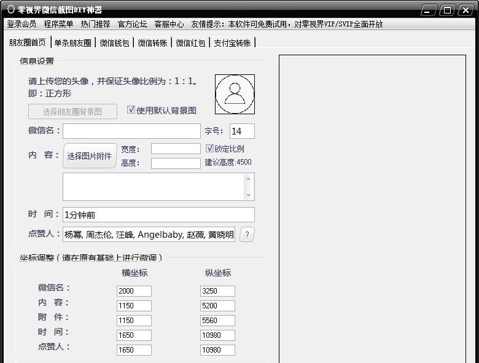Click 点赞人 vertical coordinate field 10980
The image size is (479, 363).
[217, 350]
